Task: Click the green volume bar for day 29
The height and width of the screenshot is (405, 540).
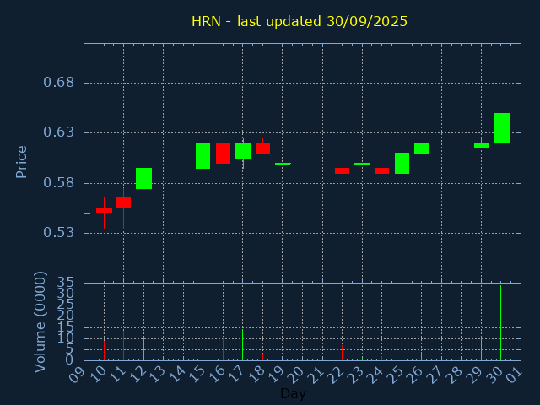Action: tap(481, 348)
